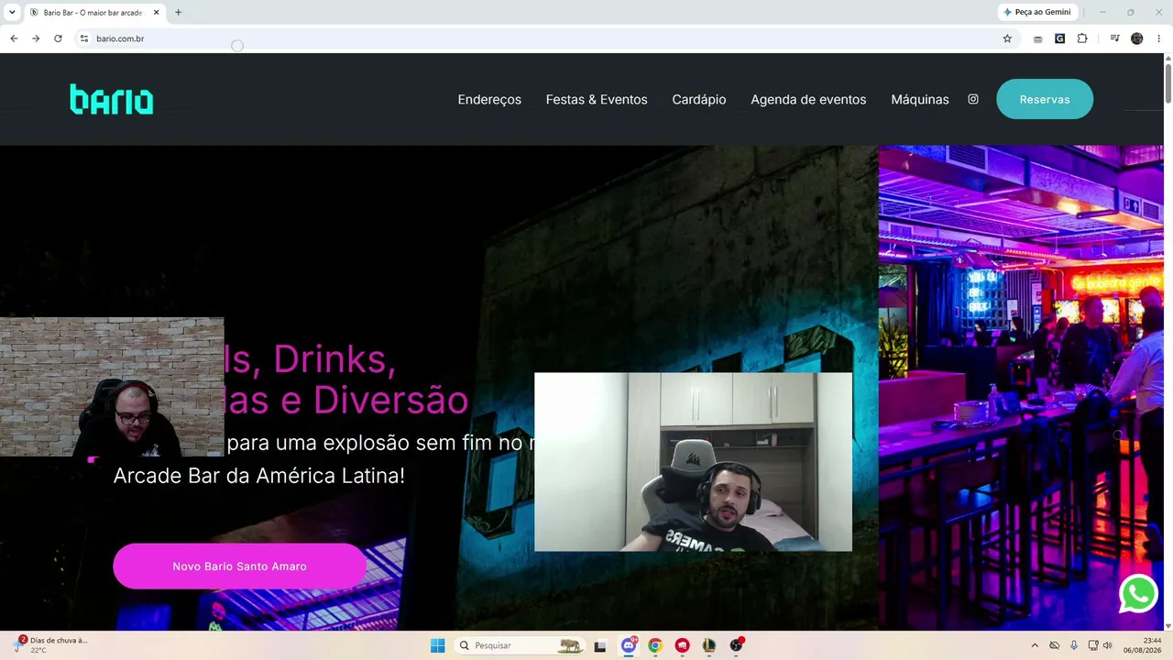Click the Peça ao Gemini button
The width and height of the screenshot is (1173, 660).
1037,12
